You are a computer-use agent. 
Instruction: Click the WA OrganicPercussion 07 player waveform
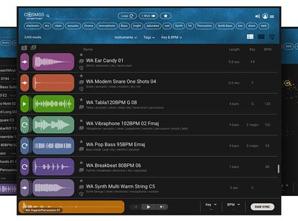pos(71,207)
